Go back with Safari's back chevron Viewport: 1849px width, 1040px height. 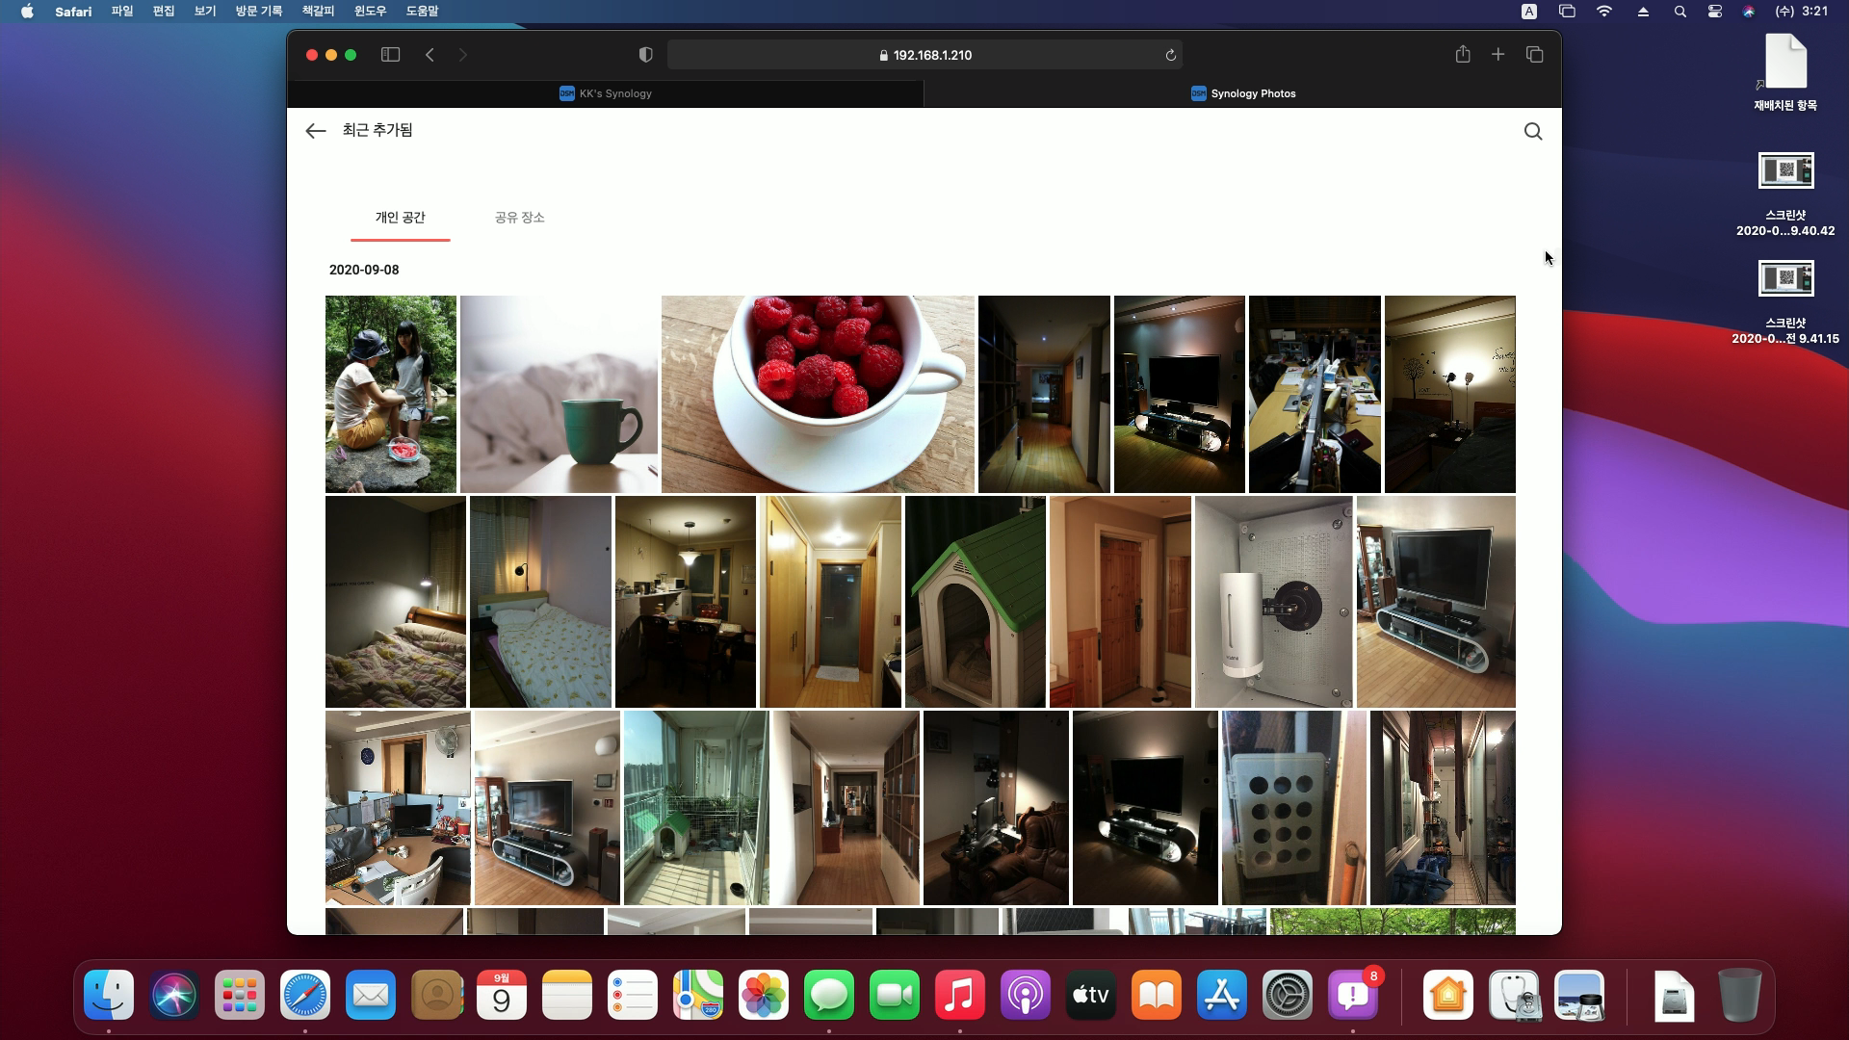430,55
